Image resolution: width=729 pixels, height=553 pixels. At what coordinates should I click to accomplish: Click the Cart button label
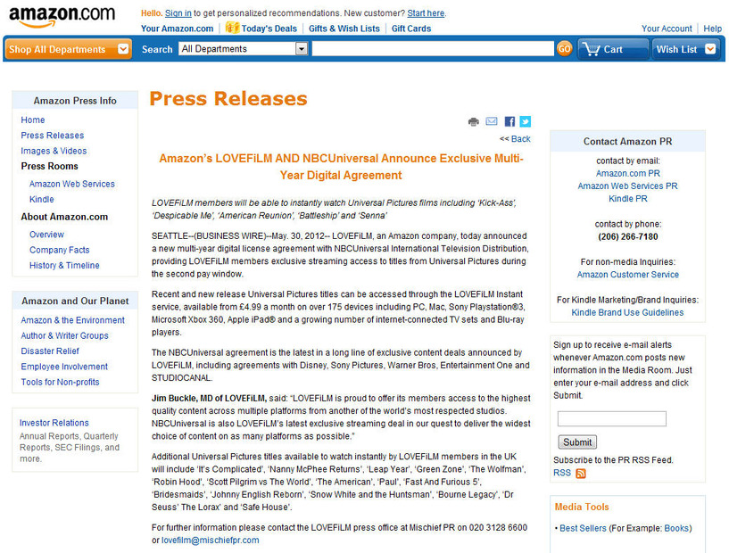(x=613, y=49)
